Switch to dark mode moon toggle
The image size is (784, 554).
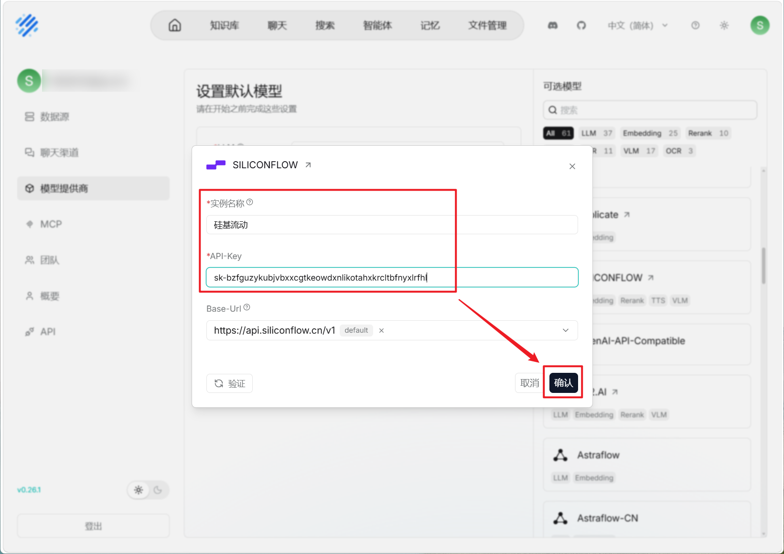[x=158, y=490]
